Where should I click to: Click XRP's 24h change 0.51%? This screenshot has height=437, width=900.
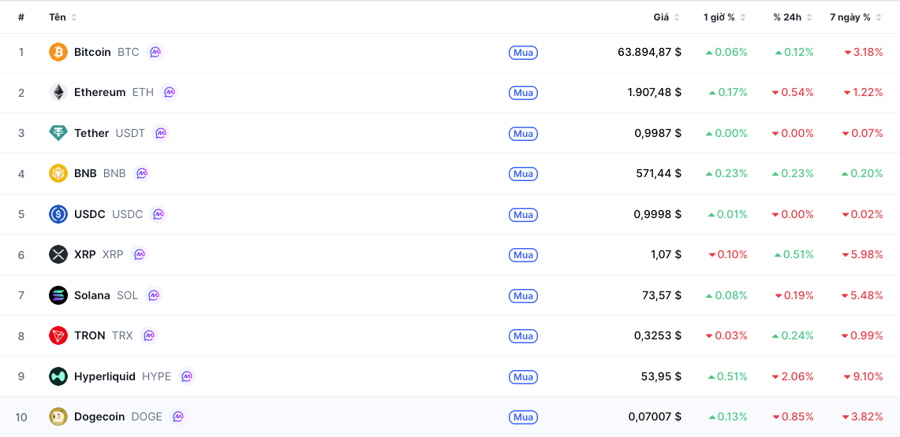click(x=794, y=254)
